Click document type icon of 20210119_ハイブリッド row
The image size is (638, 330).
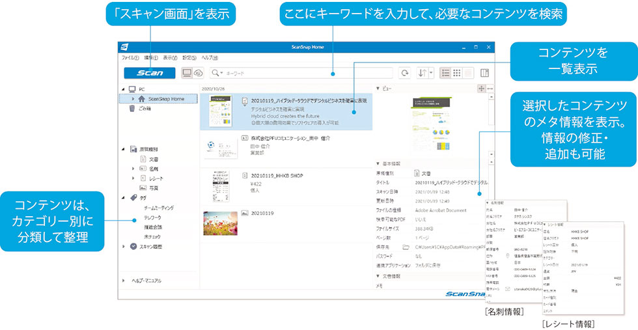pyautogui.click(x=245, y=100)
